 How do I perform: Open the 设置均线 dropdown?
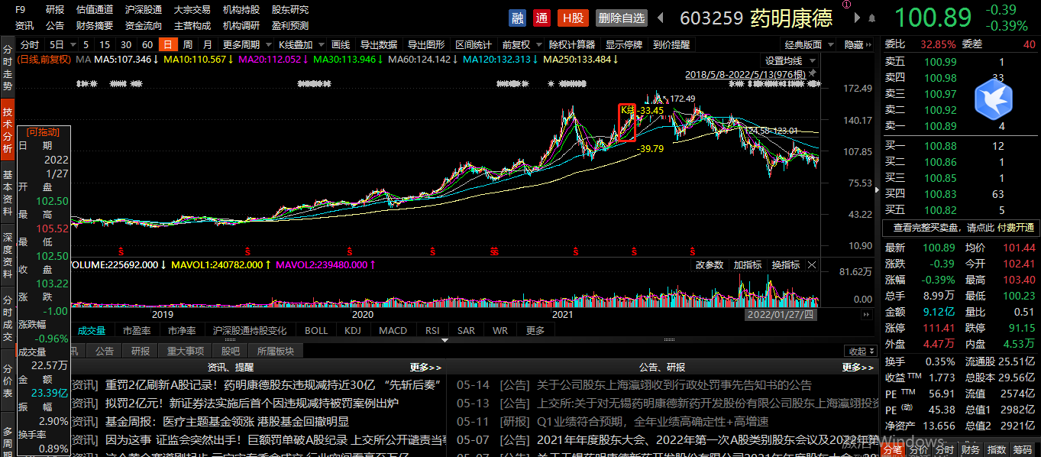pos(788,60)
